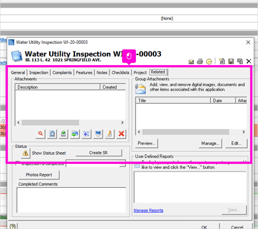Open the Manage Reports link
This screenshot has height=229, width=258.
click(148, 210)
